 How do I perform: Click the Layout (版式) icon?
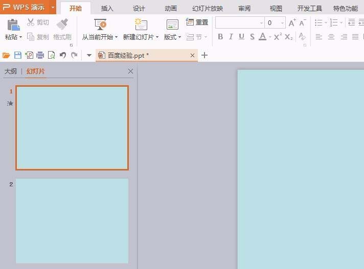172,25
